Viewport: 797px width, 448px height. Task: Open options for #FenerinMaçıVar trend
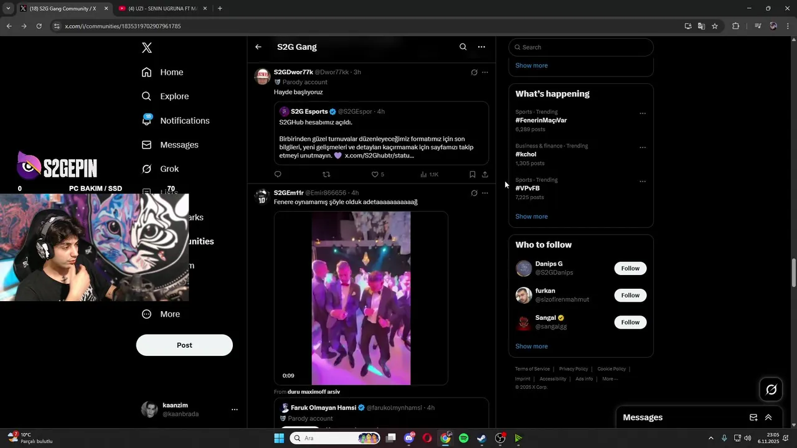coord(643,113)
